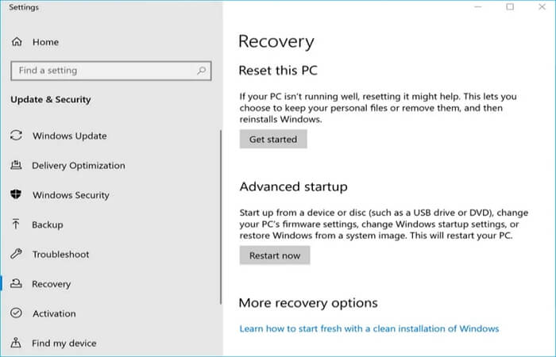Click the Find my device icon

[x=16, y=344]
